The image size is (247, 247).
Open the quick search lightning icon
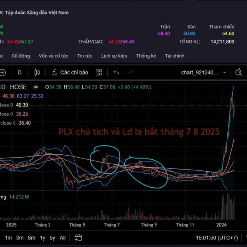[239, 72]
